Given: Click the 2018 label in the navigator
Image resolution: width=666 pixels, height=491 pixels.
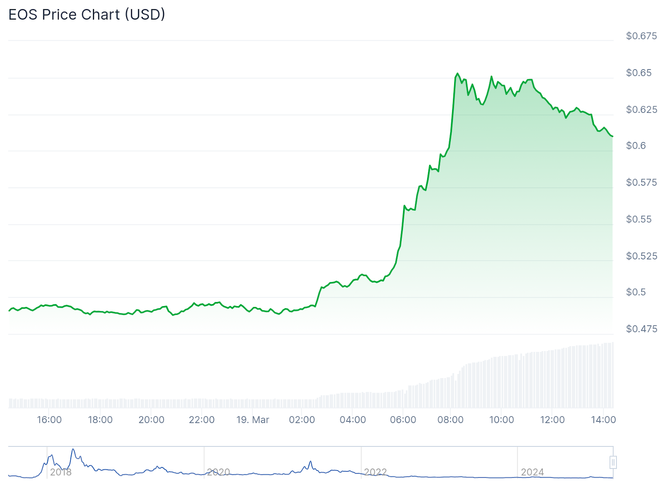Looking at the screenshot, I should [61, 472].
